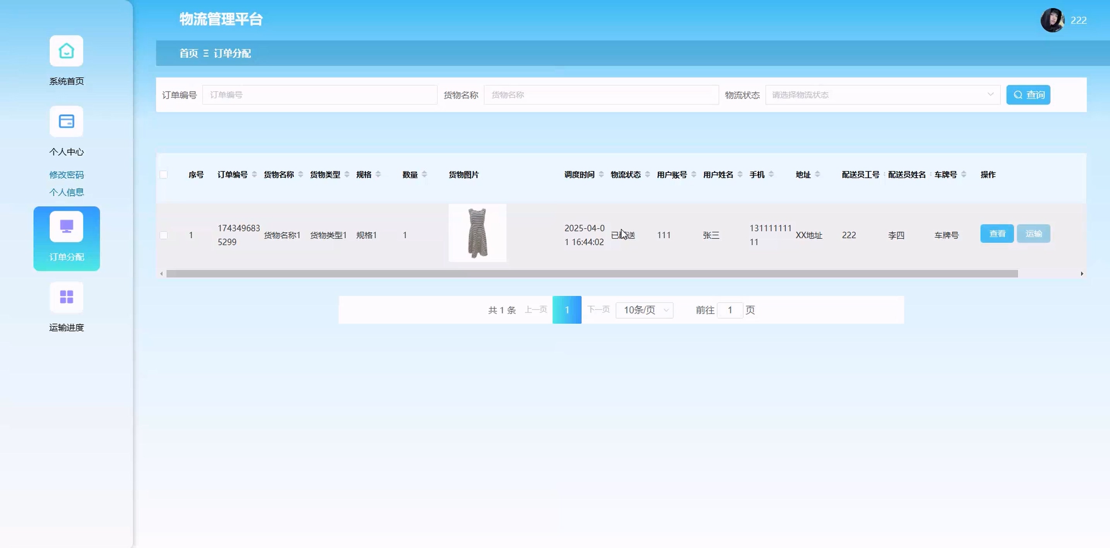Sort by 物流状态 column arrows
Viewport: 1110px width, 548px height.
(647, 175)
